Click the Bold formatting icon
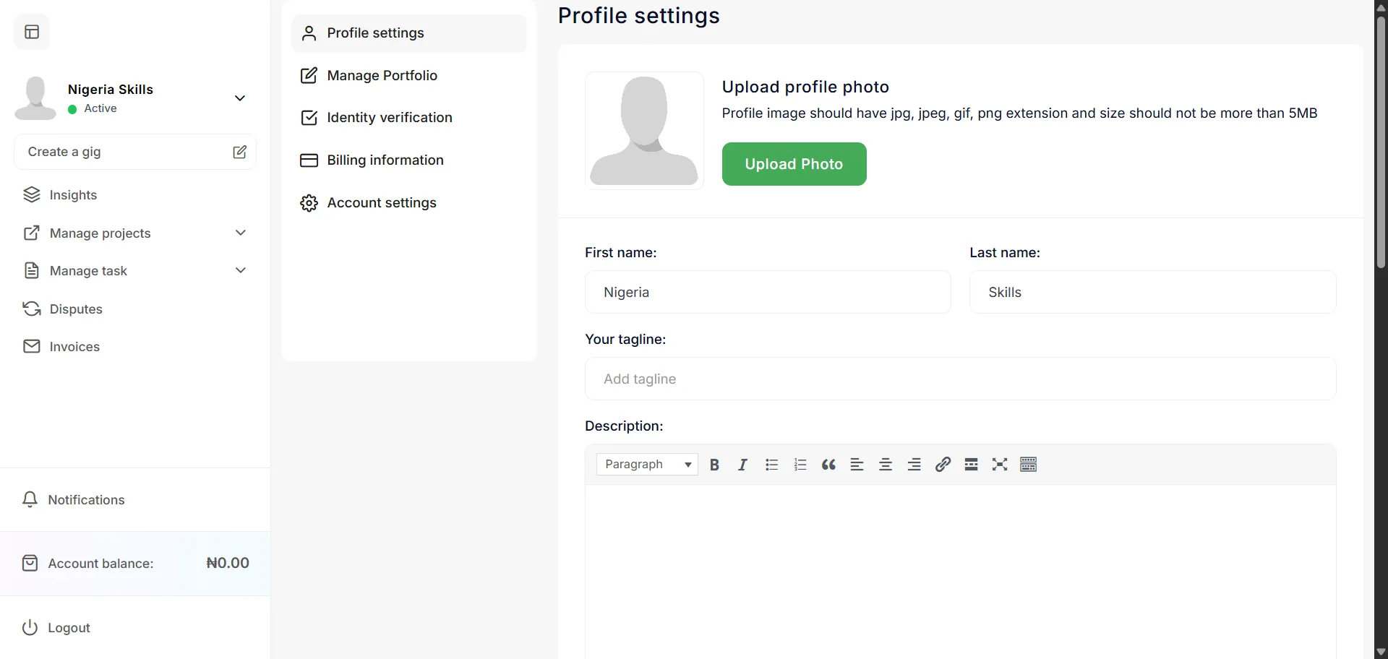Viewport: 1388px width, 659px height. [714, 465]
